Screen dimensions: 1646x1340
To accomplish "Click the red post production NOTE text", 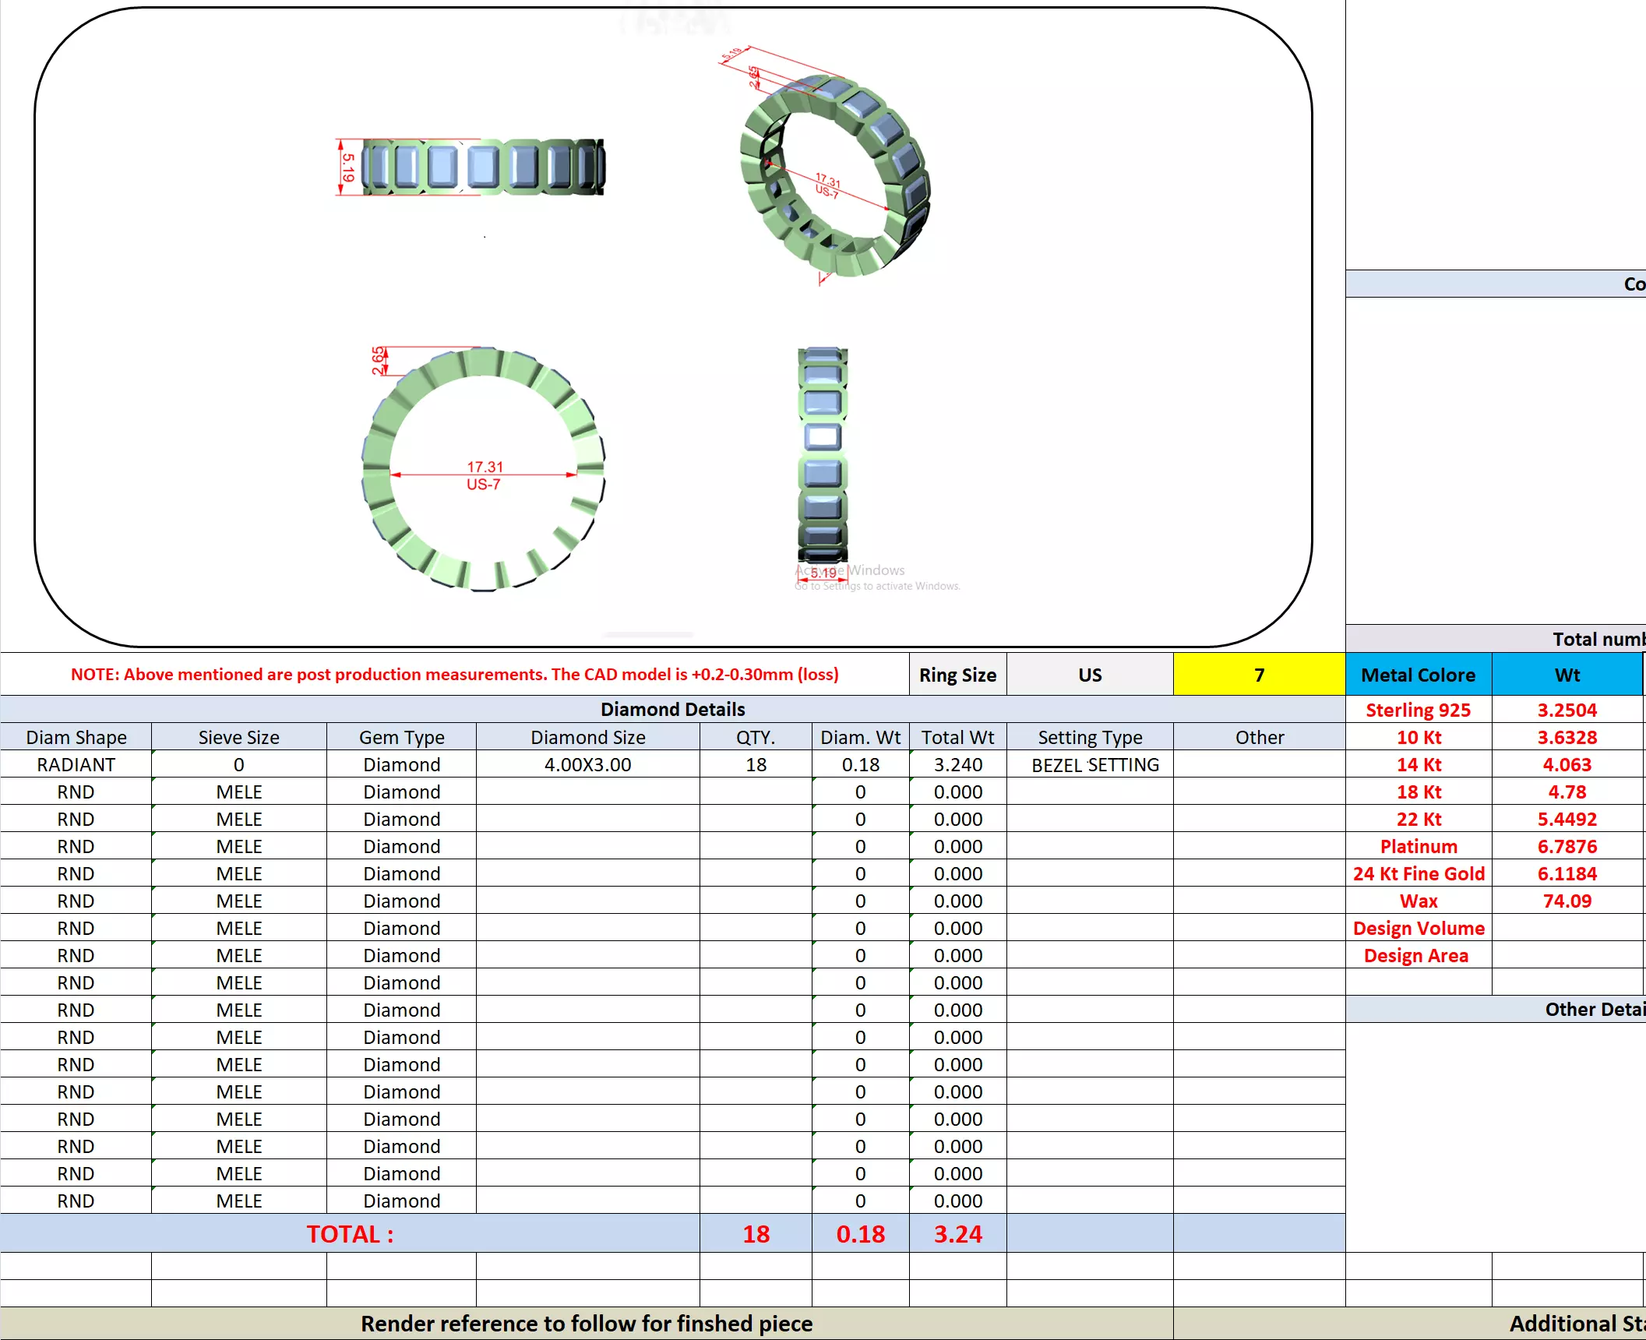I will [x=454, y=675].
